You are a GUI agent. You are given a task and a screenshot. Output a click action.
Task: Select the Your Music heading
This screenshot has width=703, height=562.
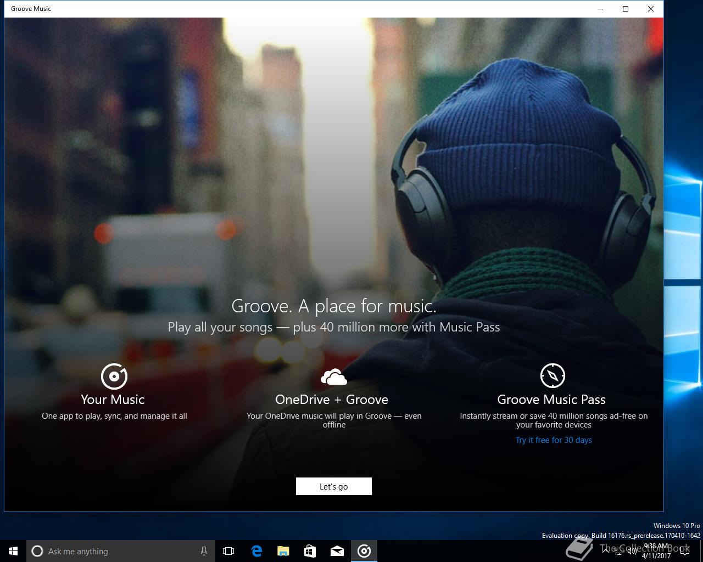(x=113, y=400)
